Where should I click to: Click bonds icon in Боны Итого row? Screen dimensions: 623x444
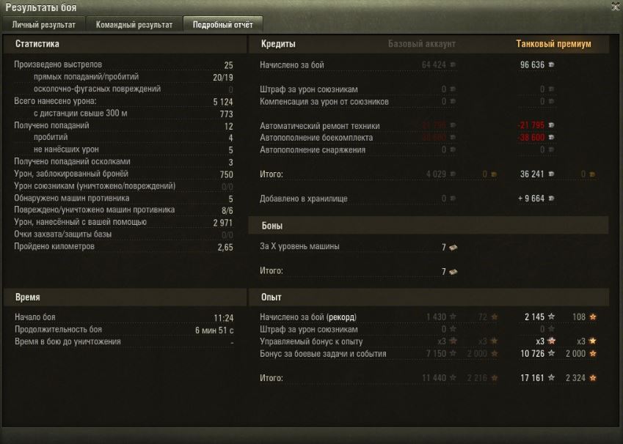point(453,272)
